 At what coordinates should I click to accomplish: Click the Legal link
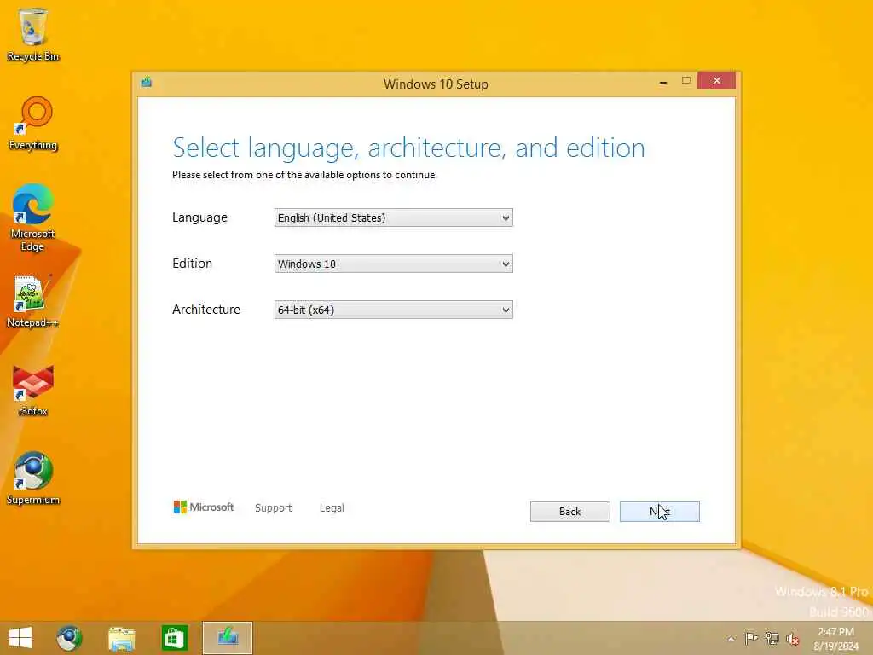point(332,508)
